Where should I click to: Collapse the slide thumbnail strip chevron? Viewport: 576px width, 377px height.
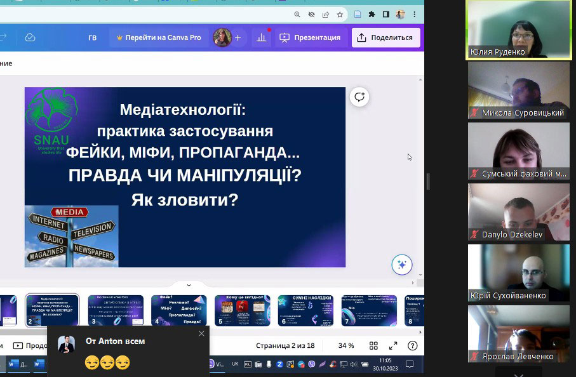point(189,285)
